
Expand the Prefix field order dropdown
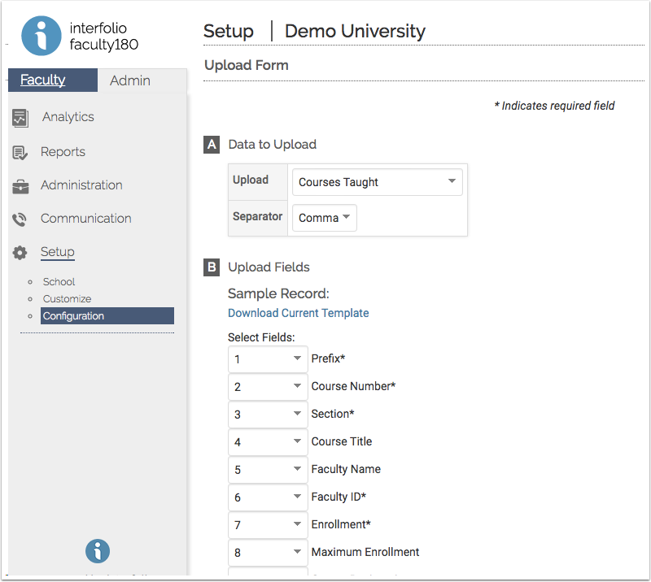click(268, 359)
